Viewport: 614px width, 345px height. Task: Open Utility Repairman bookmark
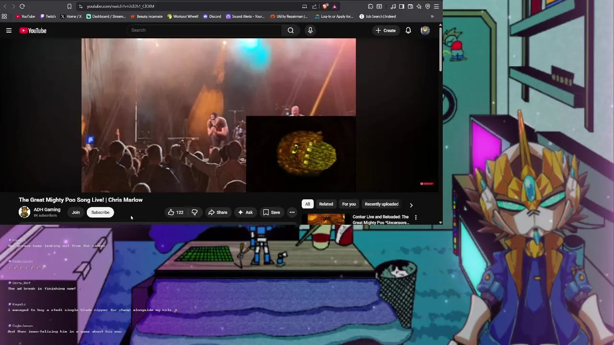pos(289,16)
